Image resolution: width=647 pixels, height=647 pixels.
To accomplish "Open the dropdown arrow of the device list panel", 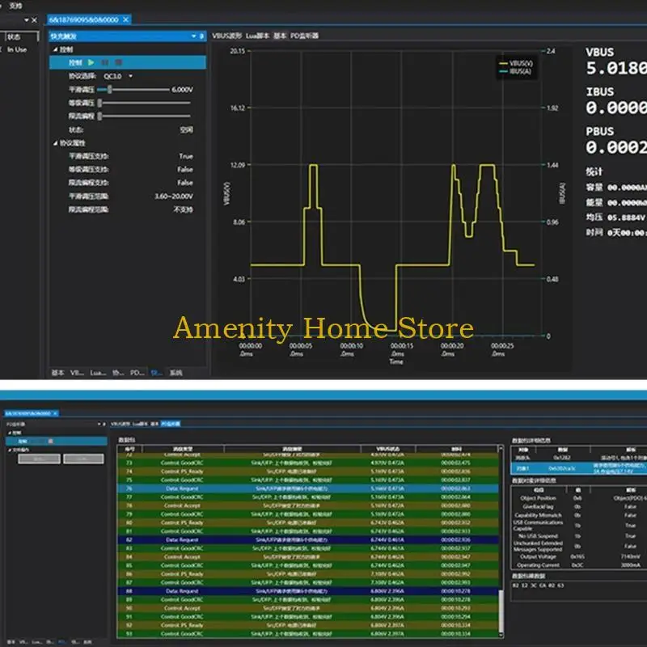I will 27,19.
